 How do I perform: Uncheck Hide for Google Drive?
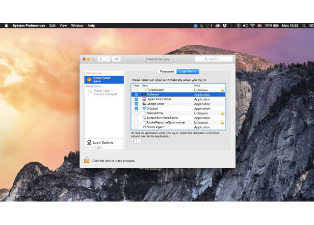pos(136,104)
